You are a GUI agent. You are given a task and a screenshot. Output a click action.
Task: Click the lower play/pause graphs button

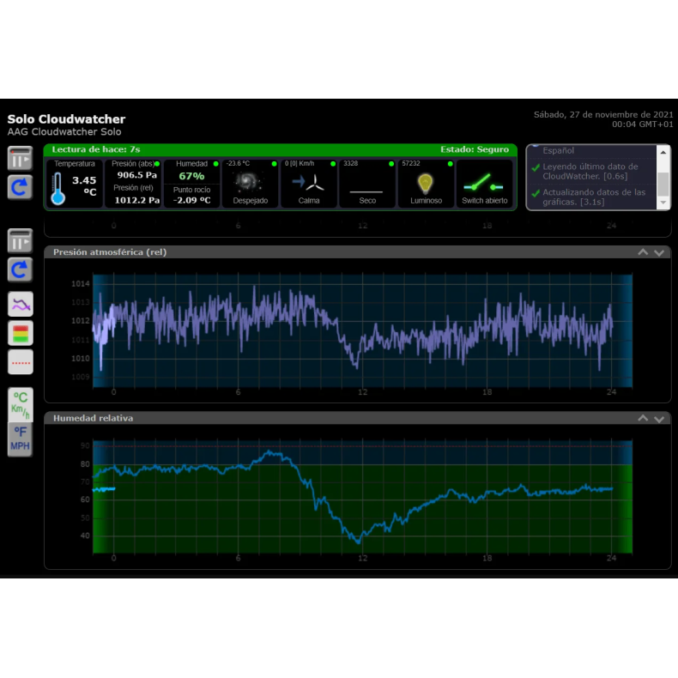pyautogui.click(x=20, y=241)
